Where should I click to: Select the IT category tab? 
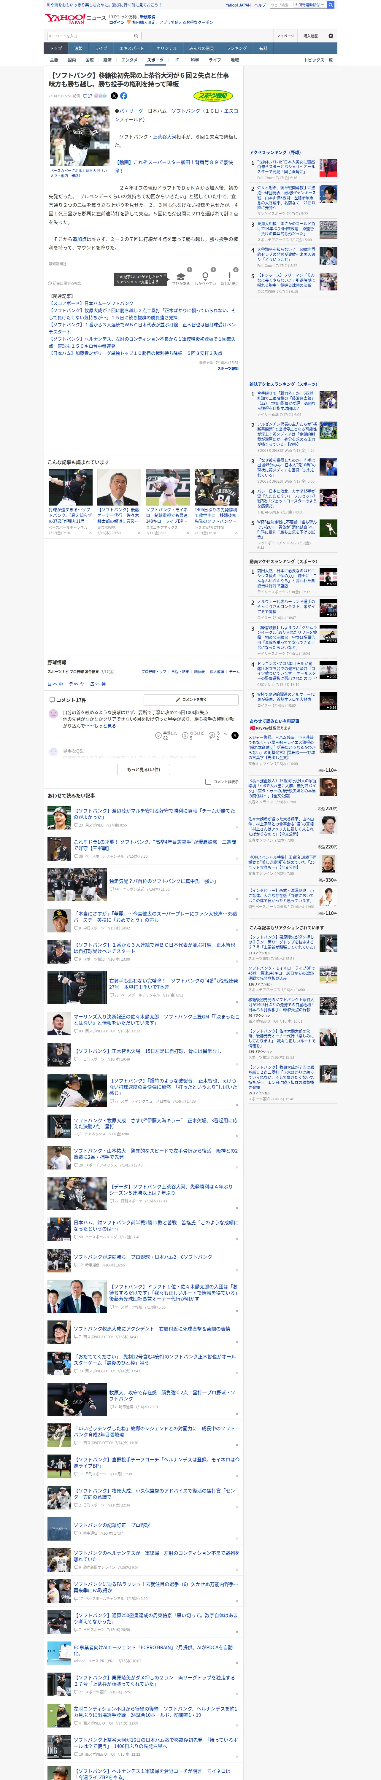pyautogui.click(x=177, y=60)
